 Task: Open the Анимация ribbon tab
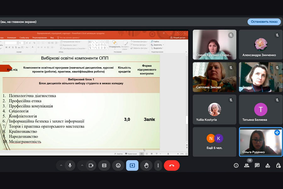pyautogui.click(x=12, y=37)
